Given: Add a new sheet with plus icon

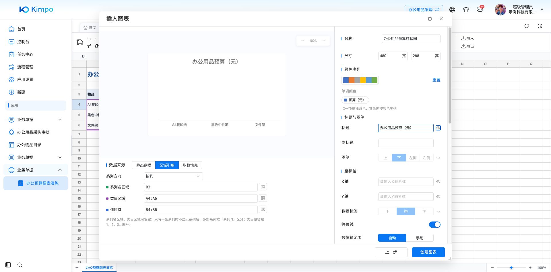Looking at the screenshot, I should (x=77, y=268).
